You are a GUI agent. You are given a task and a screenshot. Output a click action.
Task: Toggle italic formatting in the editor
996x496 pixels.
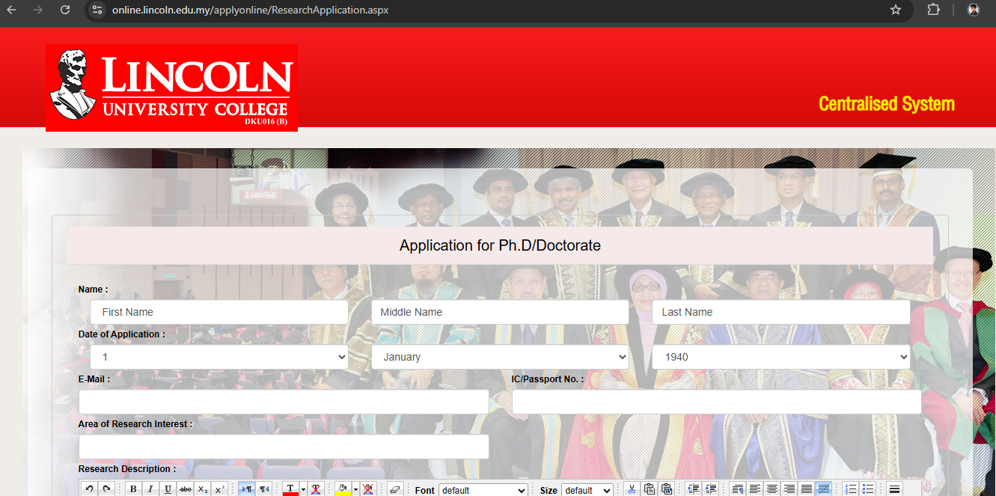(x=150, y=489)
